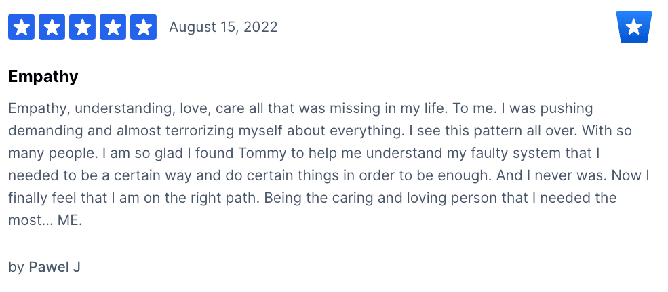The height and width of the screenshot is (292, 668).
Task: Click the year 2022 in the date
Action: [x=260, y=27]
